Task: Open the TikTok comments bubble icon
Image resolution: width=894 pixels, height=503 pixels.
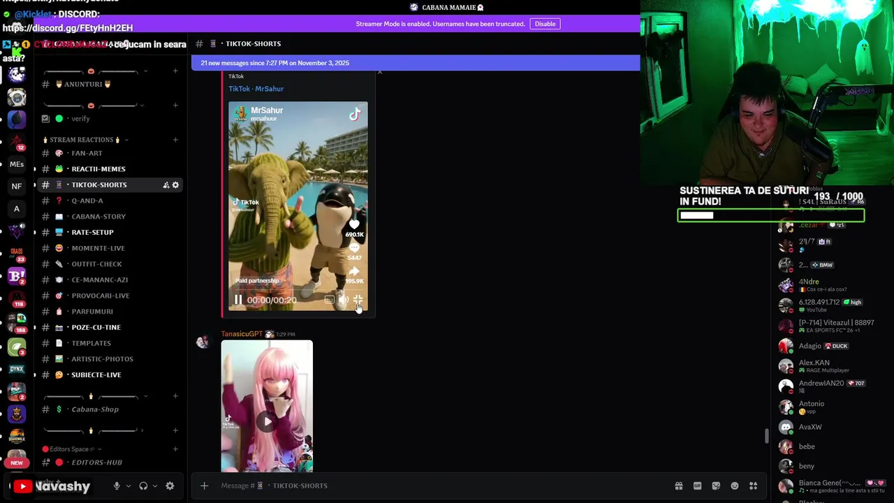Action: (354, 248)
